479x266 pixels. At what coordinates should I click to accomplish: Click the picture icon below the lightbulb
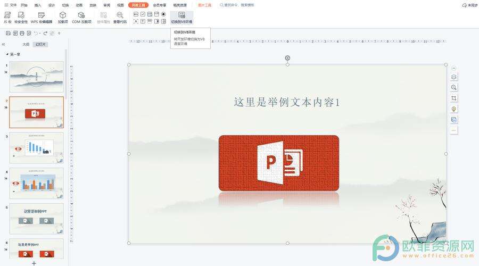(x=453, y=119)
